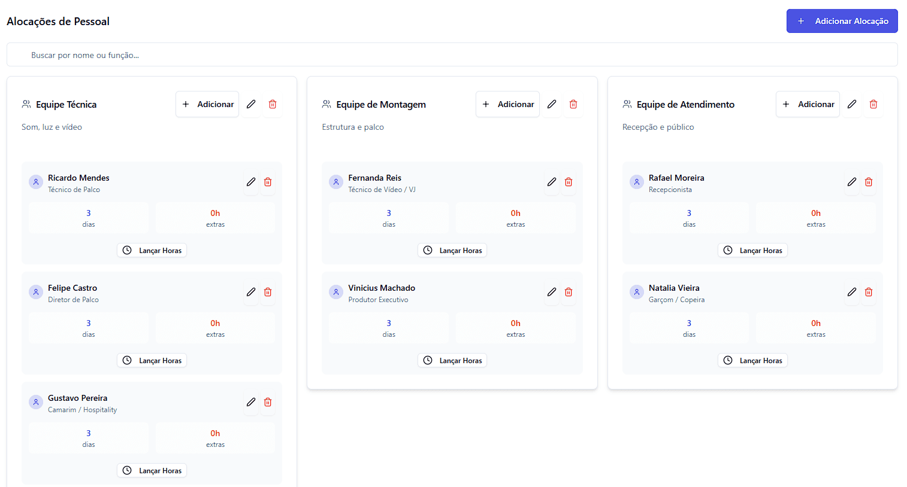The image size is (907, 487).
Task: Log hours for Natalia Vieira
Action: tap(752, 361)
